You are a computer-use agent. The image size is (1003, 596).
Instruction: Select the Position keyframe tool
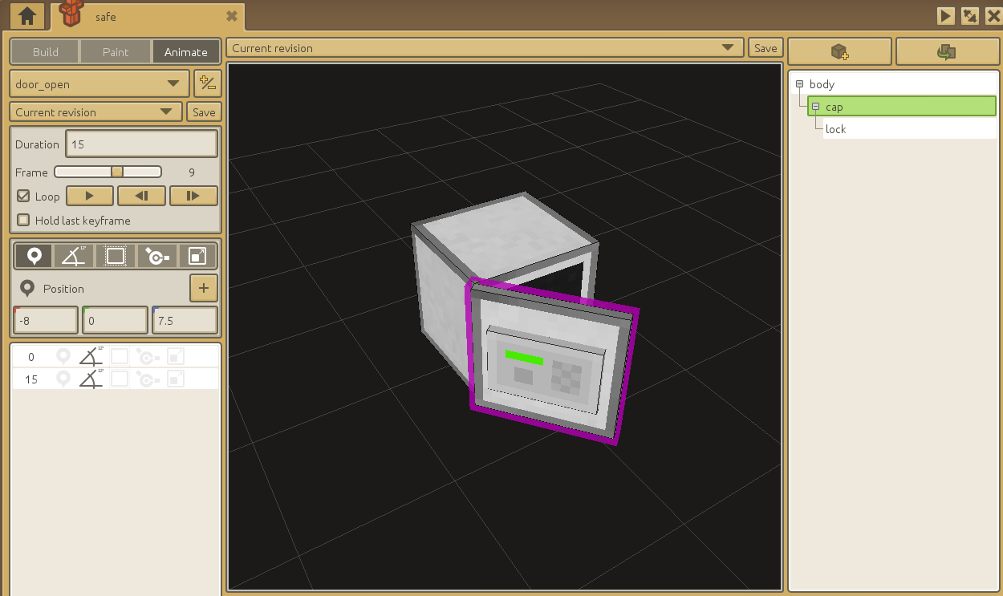coord(34,256)
